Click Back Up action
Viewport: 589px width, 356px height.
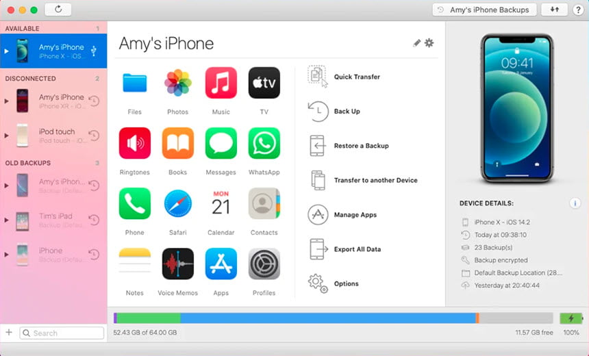334,111
